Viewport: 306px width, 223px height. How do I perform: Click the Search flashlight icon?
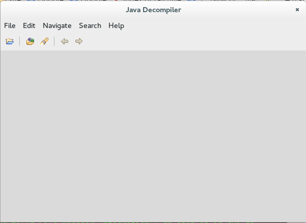click(x=44, y=41)
